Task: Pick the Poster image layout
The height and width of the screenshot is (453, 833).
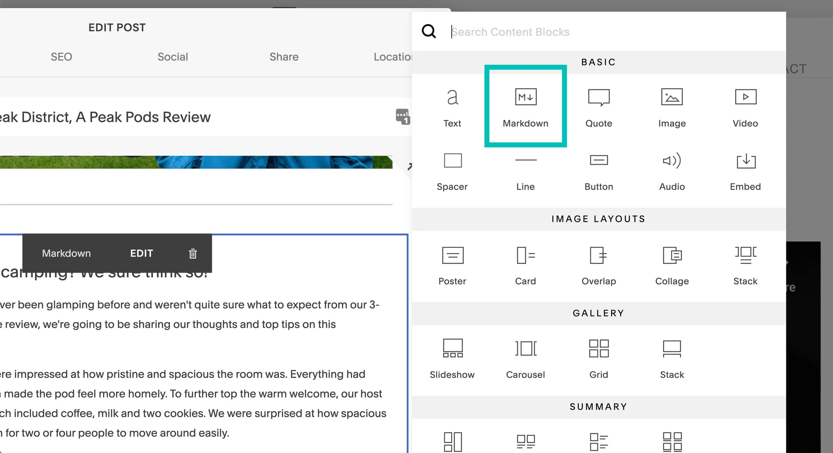Action: (x=452, y=265)
